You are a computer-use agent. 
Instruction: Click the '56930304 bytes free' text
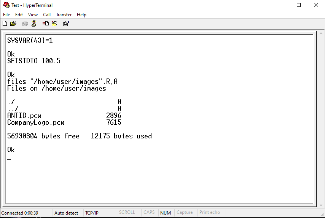43,136
